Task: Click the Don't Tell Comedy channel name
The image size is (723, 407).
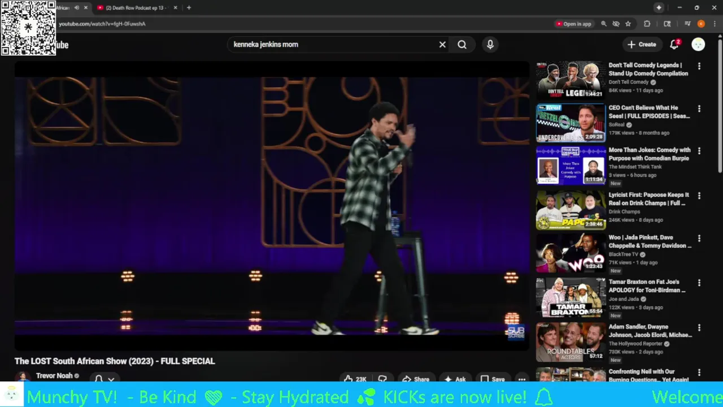Action: 629,82
